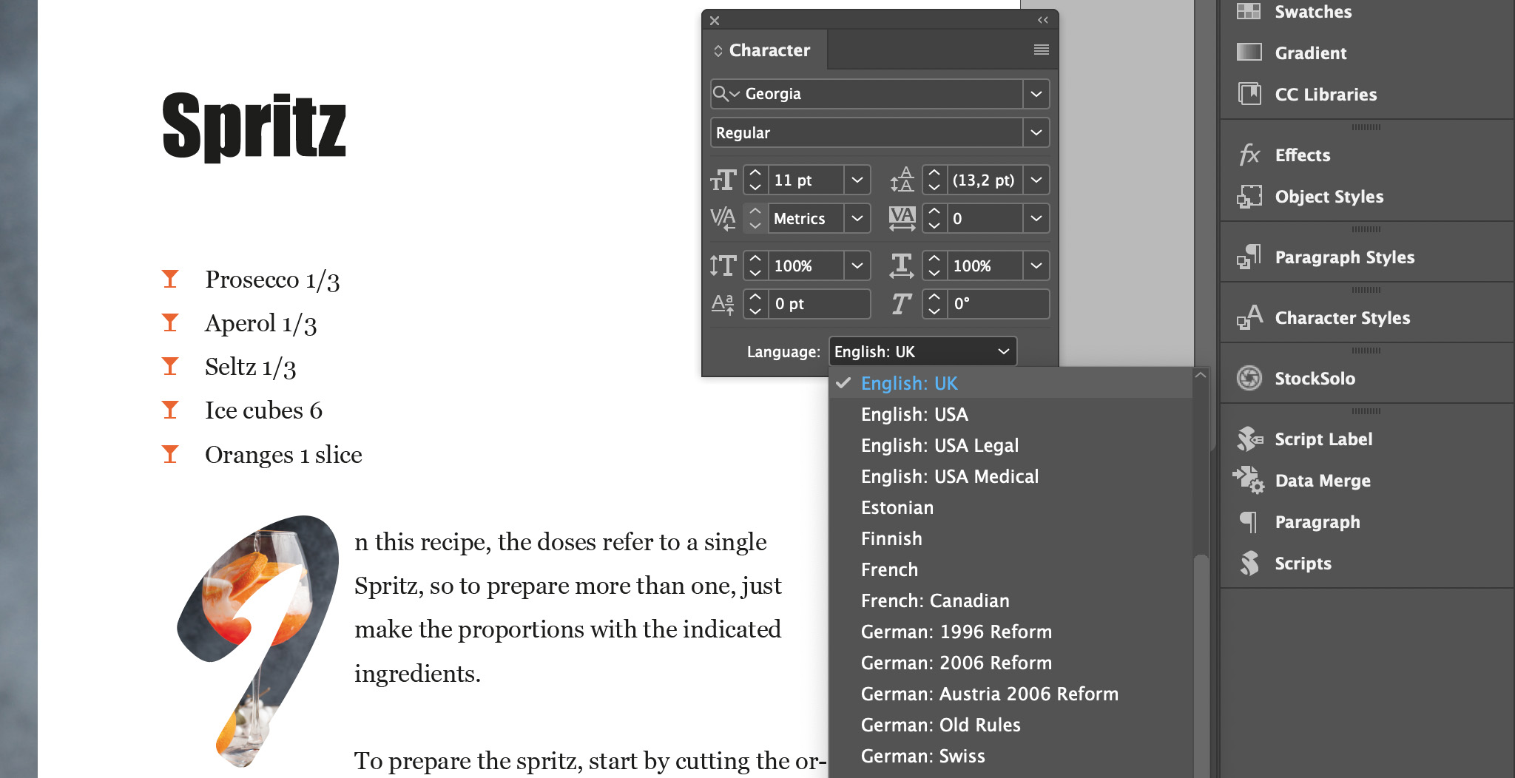The width and height of the screenshot is (1515, 778).
Task: Open the Paragraph panel icon
Action: click(1249, 521)
